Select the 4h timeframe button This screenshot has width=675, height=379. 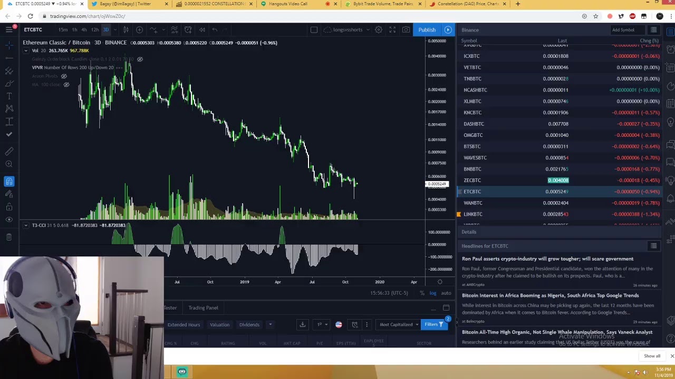coord(84,29)
